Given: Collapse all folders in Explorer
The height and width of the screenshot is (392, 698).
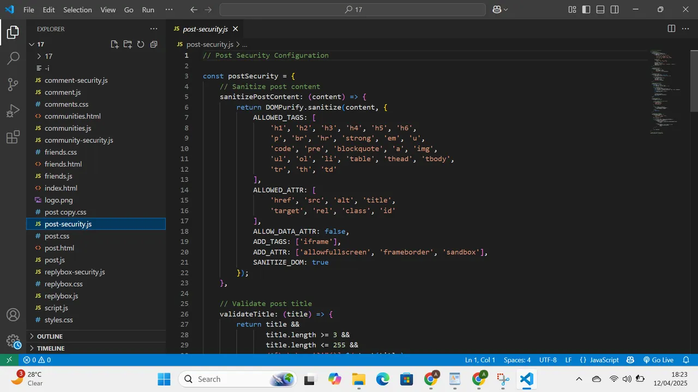Looking at the screenshot, I should click(154, 45).
